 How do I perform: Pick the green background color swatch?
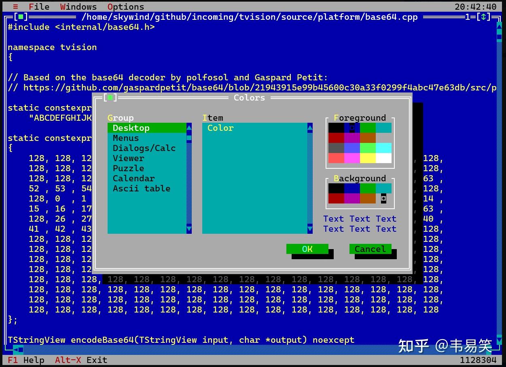pyautogui.click(x=368, y=189)
